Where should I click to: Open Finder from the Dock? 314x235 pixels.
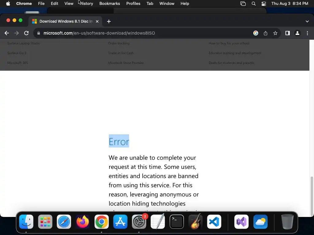tap(26, 222)
